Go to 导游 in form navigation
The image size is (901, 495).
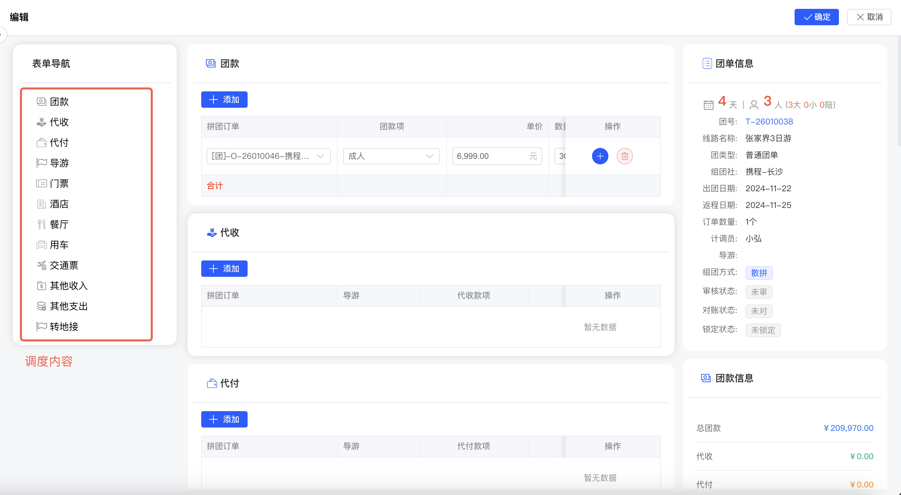pos(59,163)
